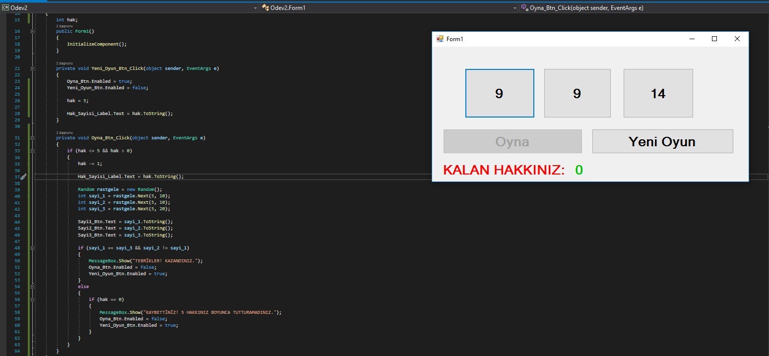Image resolution: width=769 pixels, height=356 pixels.
Task: Click Hak_Sayisi_Label.Text assignment on line 37
Action: pyautogui.click(x=131, y=177)
